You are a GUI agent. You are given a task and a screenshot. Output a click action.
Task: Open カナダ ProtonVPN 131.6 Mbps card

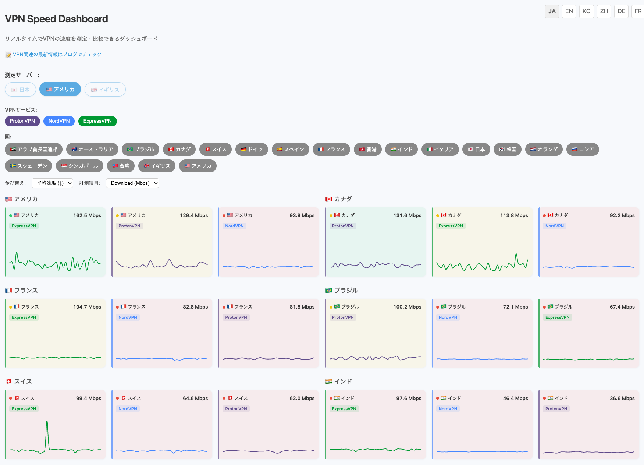(x=376, y=242)
